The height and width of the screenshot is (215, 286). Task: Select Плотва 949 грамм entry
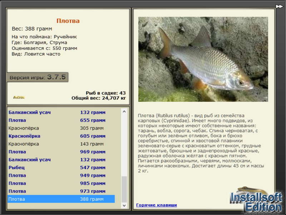[61, 175]
